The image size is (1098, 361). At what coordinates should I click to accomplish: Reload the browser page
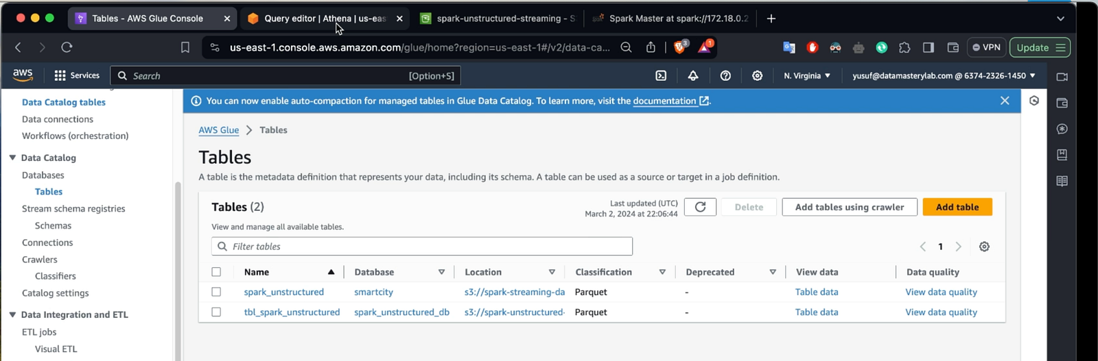click(x=67, y=47)
